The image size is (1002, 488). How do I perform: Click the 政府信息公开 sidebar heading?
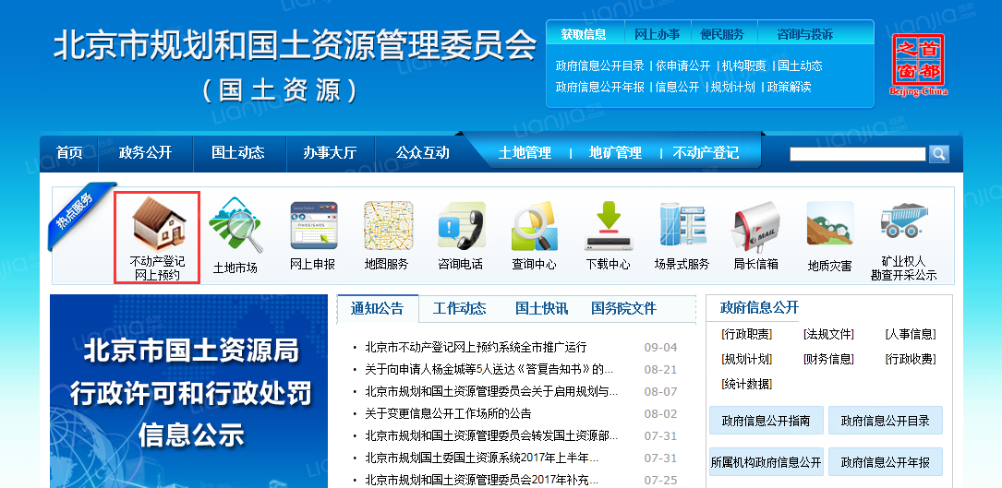pyautogui.click(x=759, y=308)
